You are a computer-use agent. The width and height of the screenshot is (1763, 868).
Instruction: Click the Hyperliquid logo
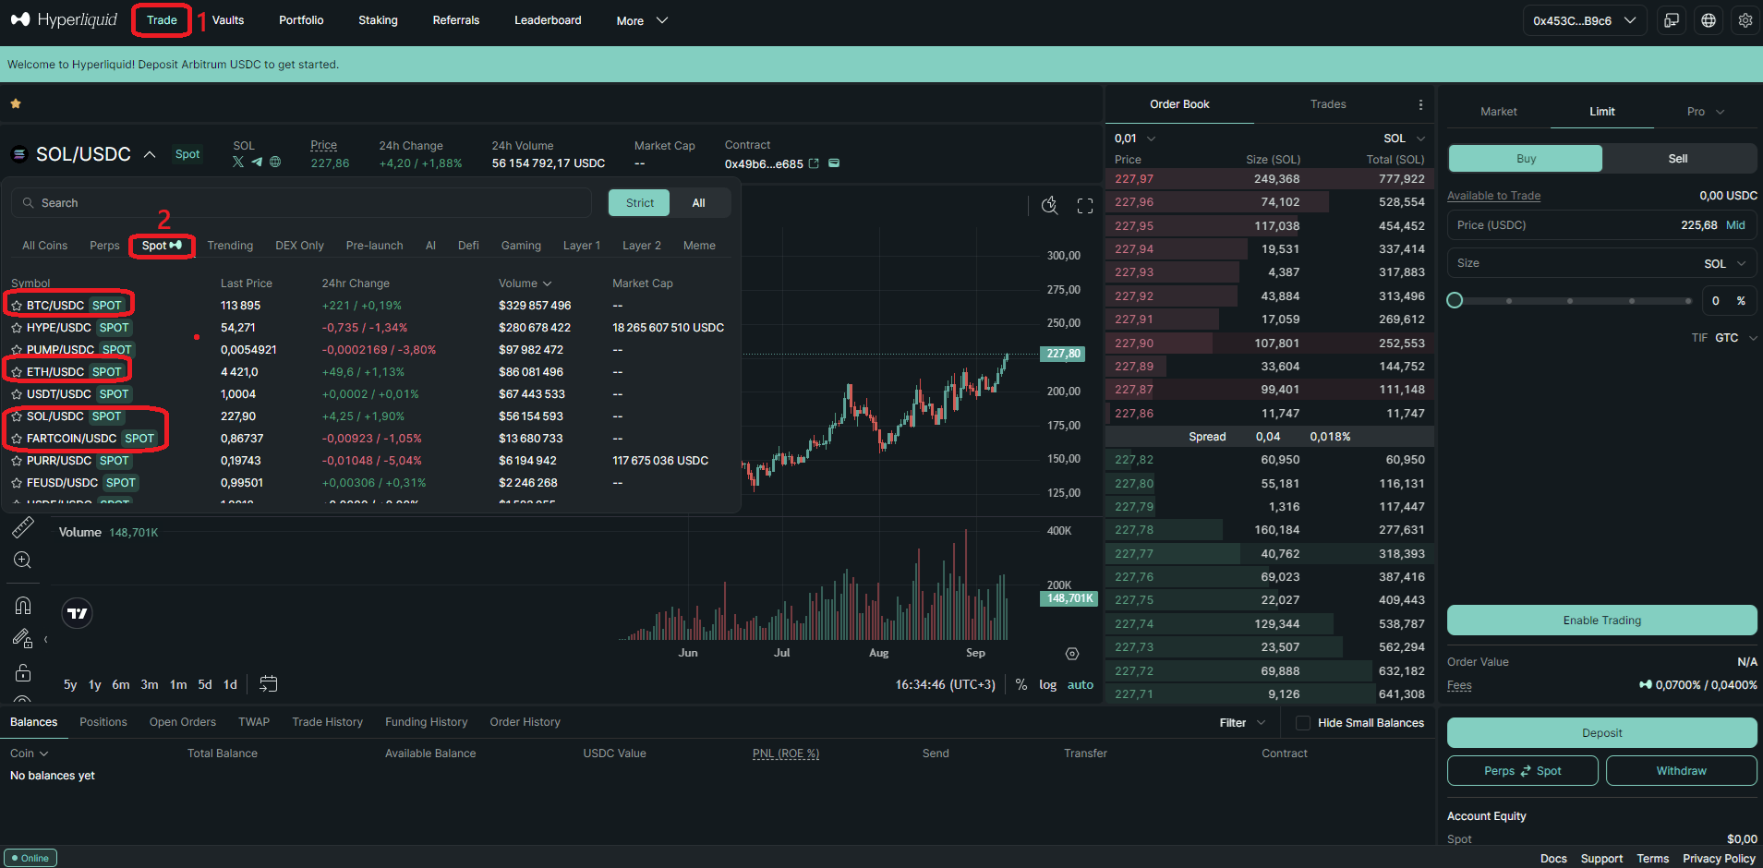64,19
